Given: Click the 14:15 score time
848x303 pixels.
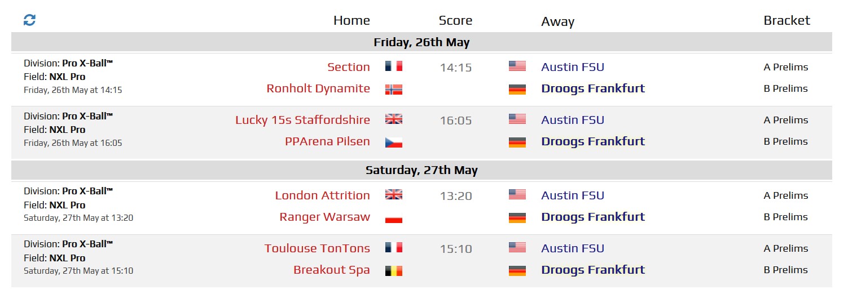Looking at the screenshot, I should (455, 68).
